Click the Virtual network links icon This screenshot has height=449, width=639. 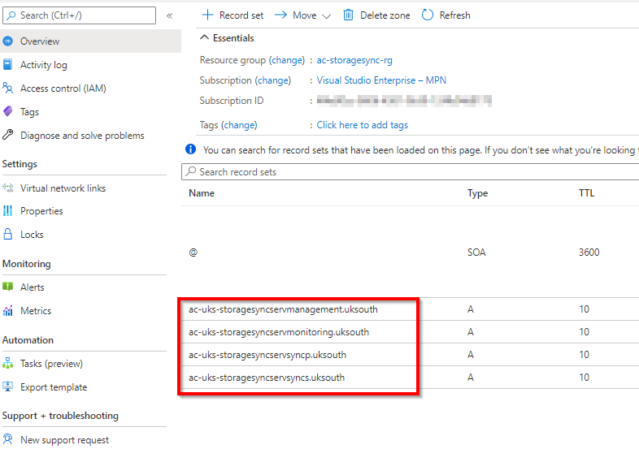pos(8,188)
